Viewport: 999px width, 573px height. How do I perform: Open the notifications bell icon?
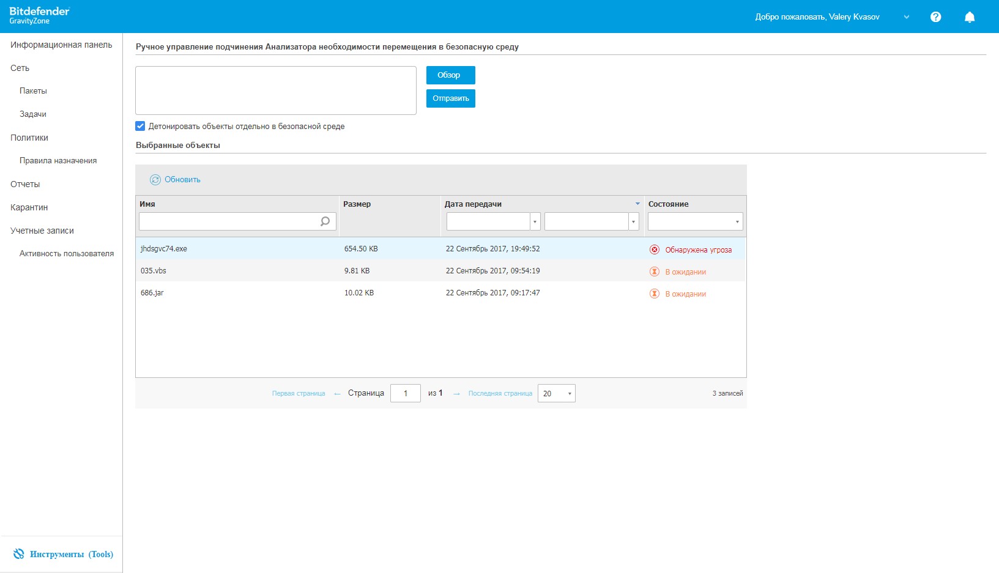(x=970, y=17)
